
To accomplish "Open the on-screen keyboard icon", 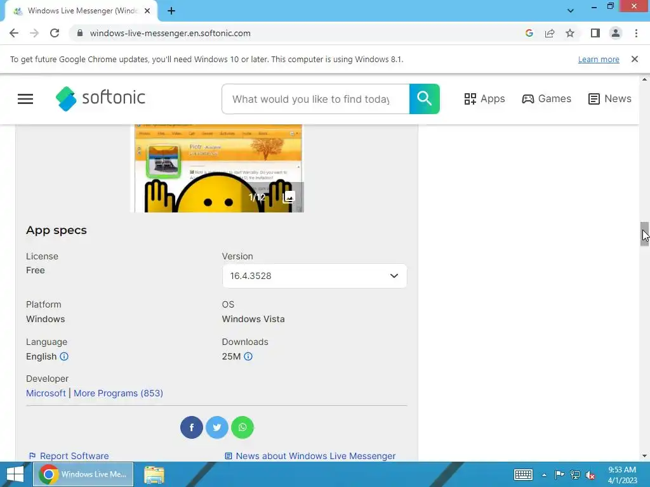I will point(523,474).
